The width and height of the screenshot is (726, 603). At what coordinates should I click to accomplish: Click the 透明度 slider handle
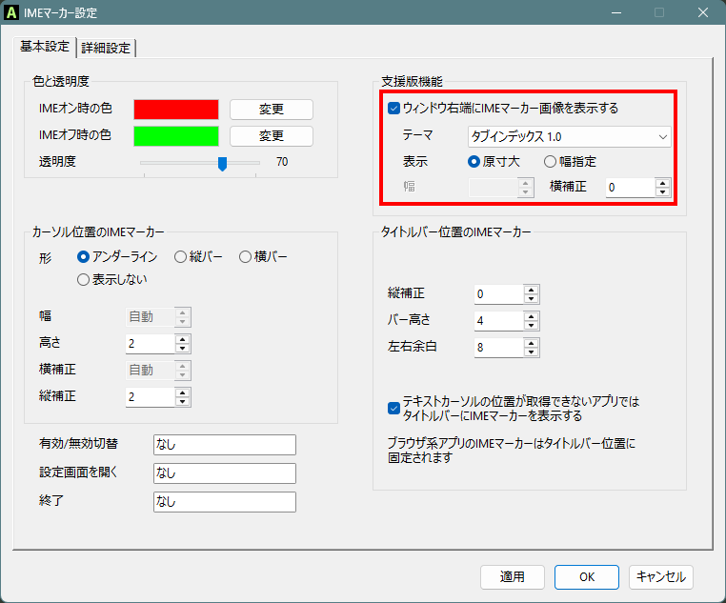(222, 163)
